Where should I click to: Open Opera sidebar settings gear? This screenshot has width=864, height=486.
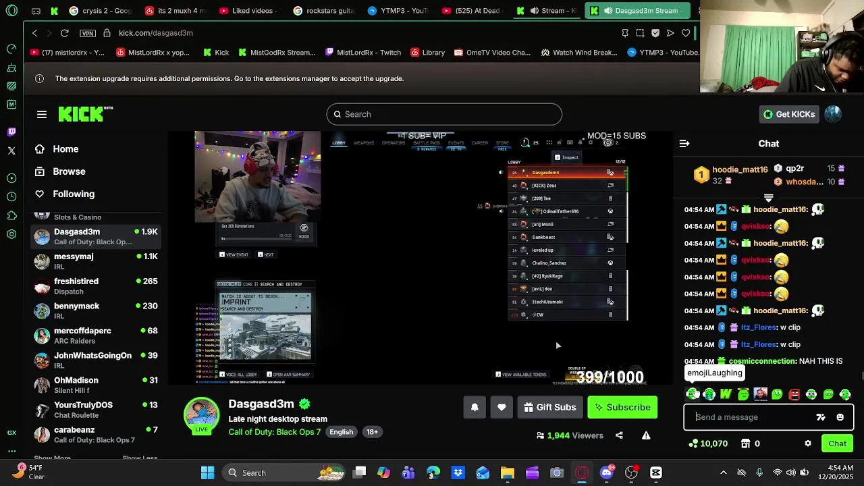click(11, 234)
